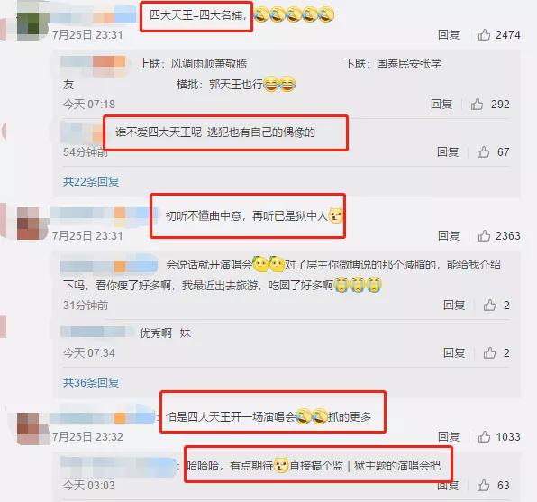Like the comment with 2474 likes
This screenshot has height=502, width=537.
pos(484,34)
